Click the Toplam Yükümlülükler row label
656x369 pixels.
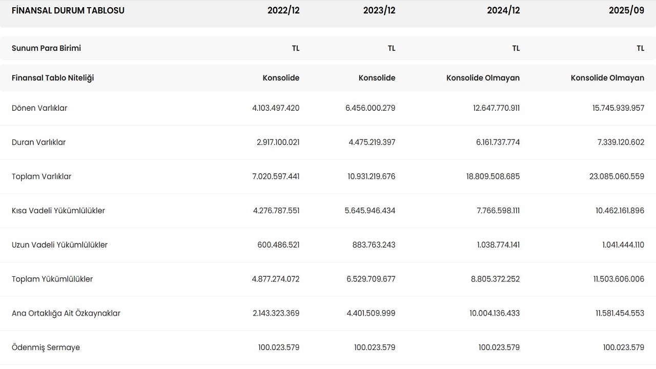[x=52, y=279]
